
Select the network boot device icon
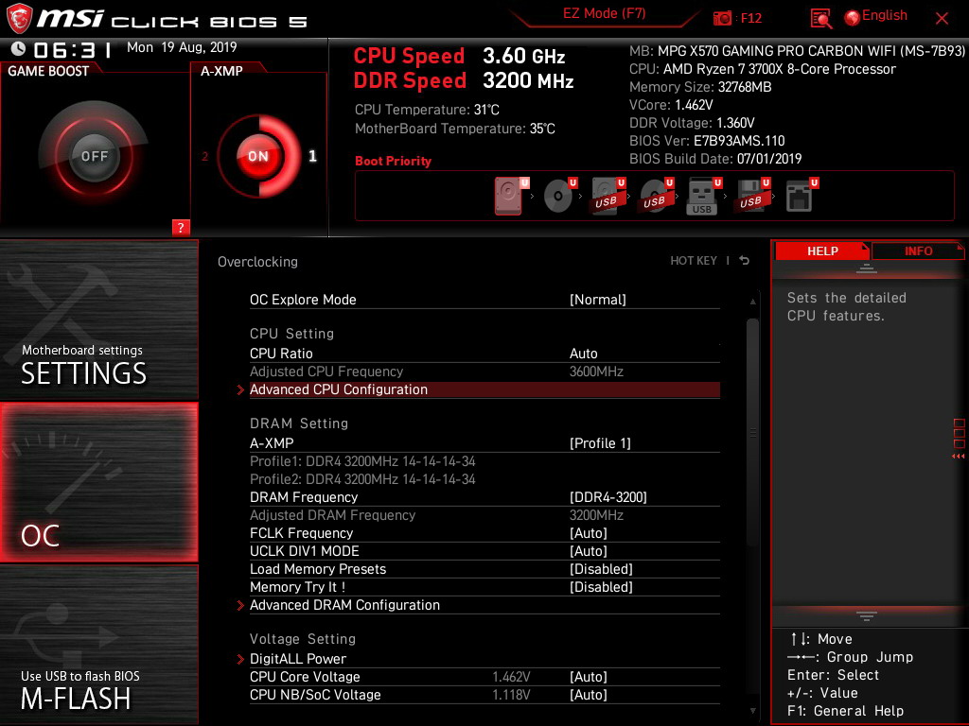pos(799,196)
